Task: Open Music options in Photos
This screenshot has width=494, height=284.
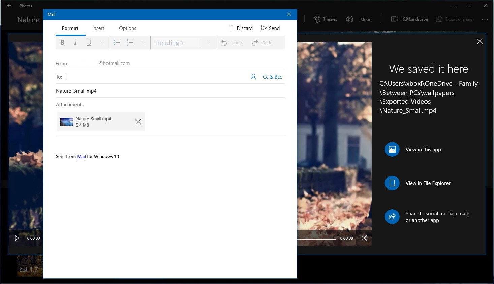Action: tap(358, 19)
